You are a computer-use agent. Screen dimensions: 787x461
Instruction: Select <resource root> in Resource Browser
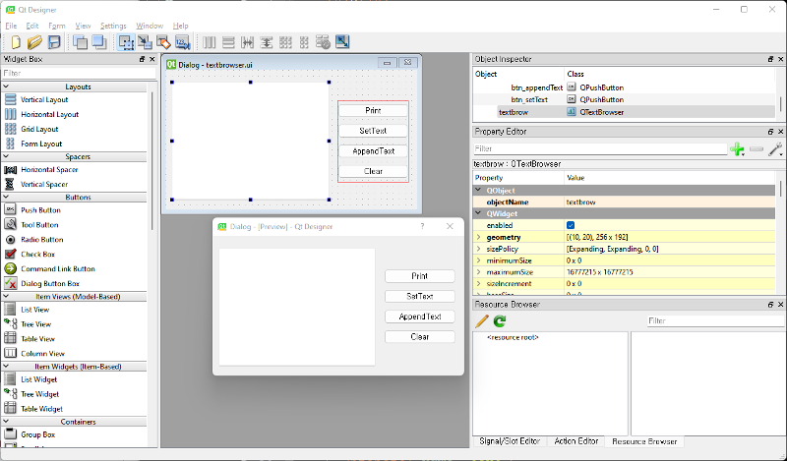point(513,337)
